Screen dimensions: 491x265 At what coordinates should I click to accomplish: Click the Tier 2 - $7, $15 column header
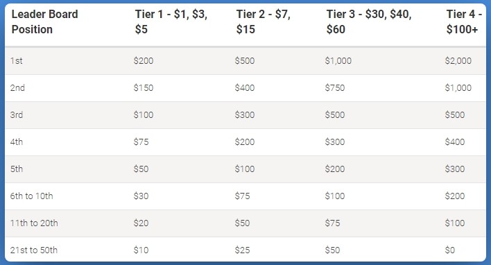(x=263, y=22)
